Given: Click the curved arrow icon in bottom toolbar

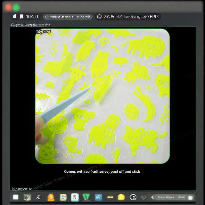Looking at the screenshot, I should pos(39,197).
